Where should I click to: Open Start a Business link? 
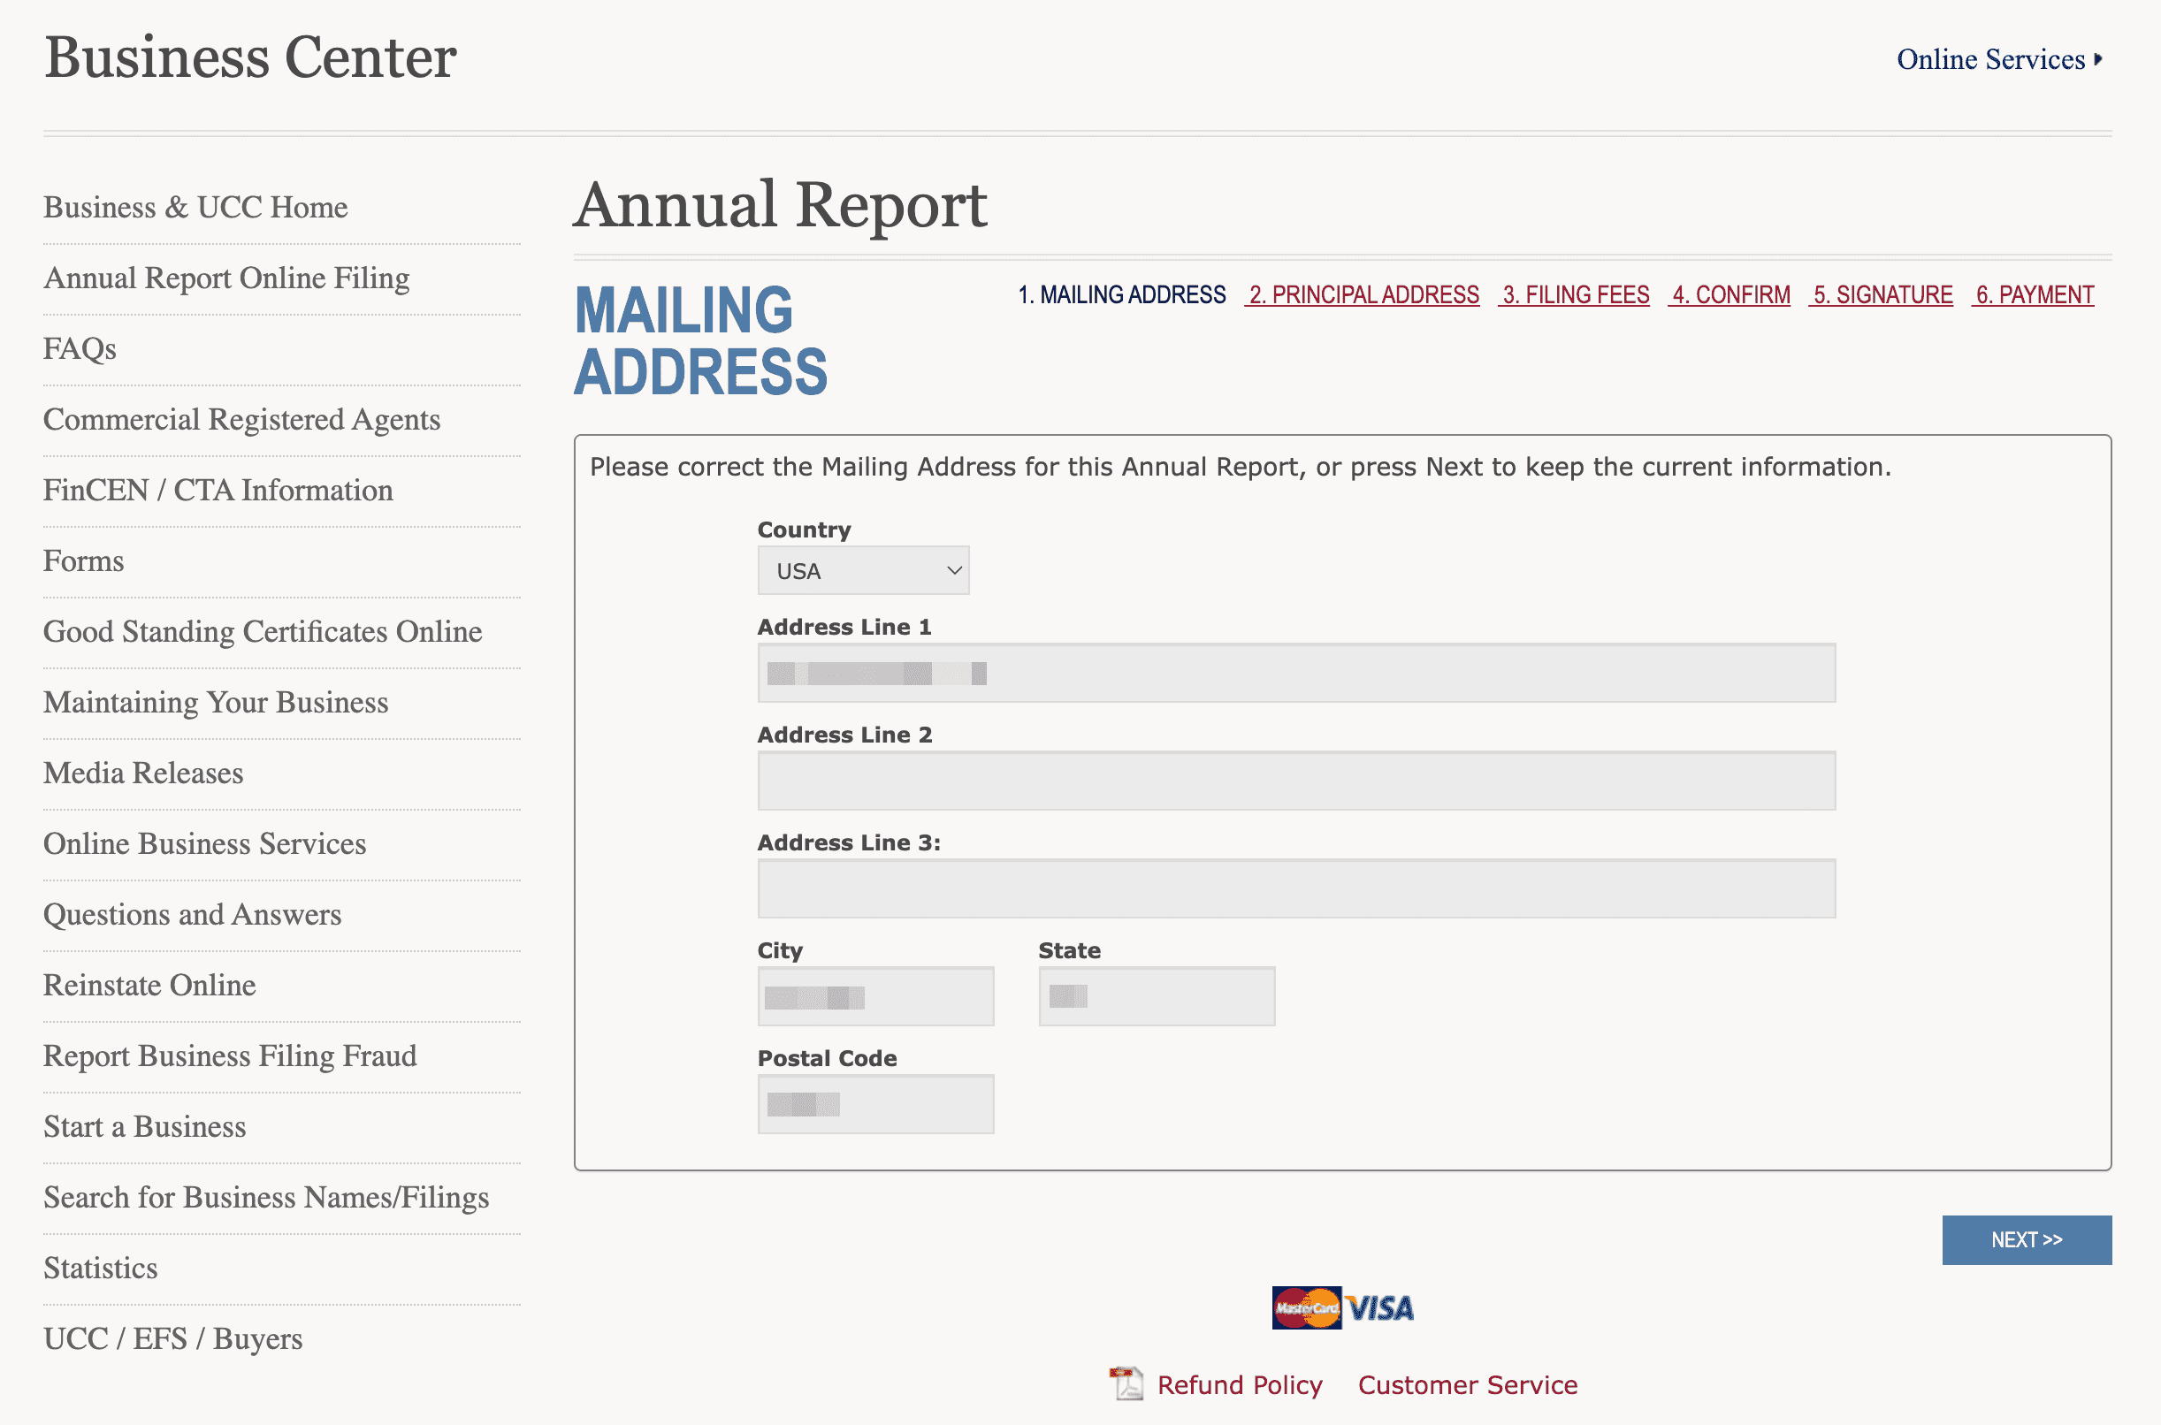pyautogui.click(x=144, y=1127)
